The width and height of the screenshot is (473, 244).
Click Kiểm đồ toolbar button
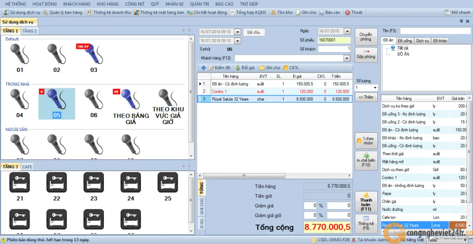tap(219, 68)
